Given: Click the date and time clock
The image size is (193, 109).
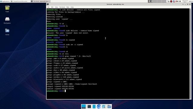Looking at the screenshot, I should point(185,1).
